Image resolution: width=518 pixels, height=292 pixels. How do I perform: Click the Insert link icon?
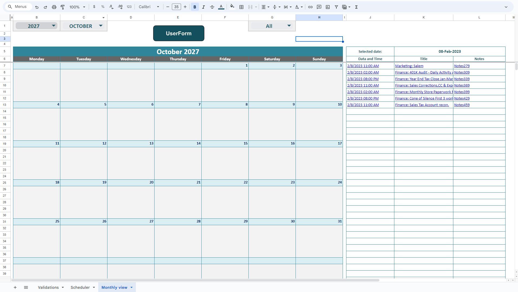point(310,7)
